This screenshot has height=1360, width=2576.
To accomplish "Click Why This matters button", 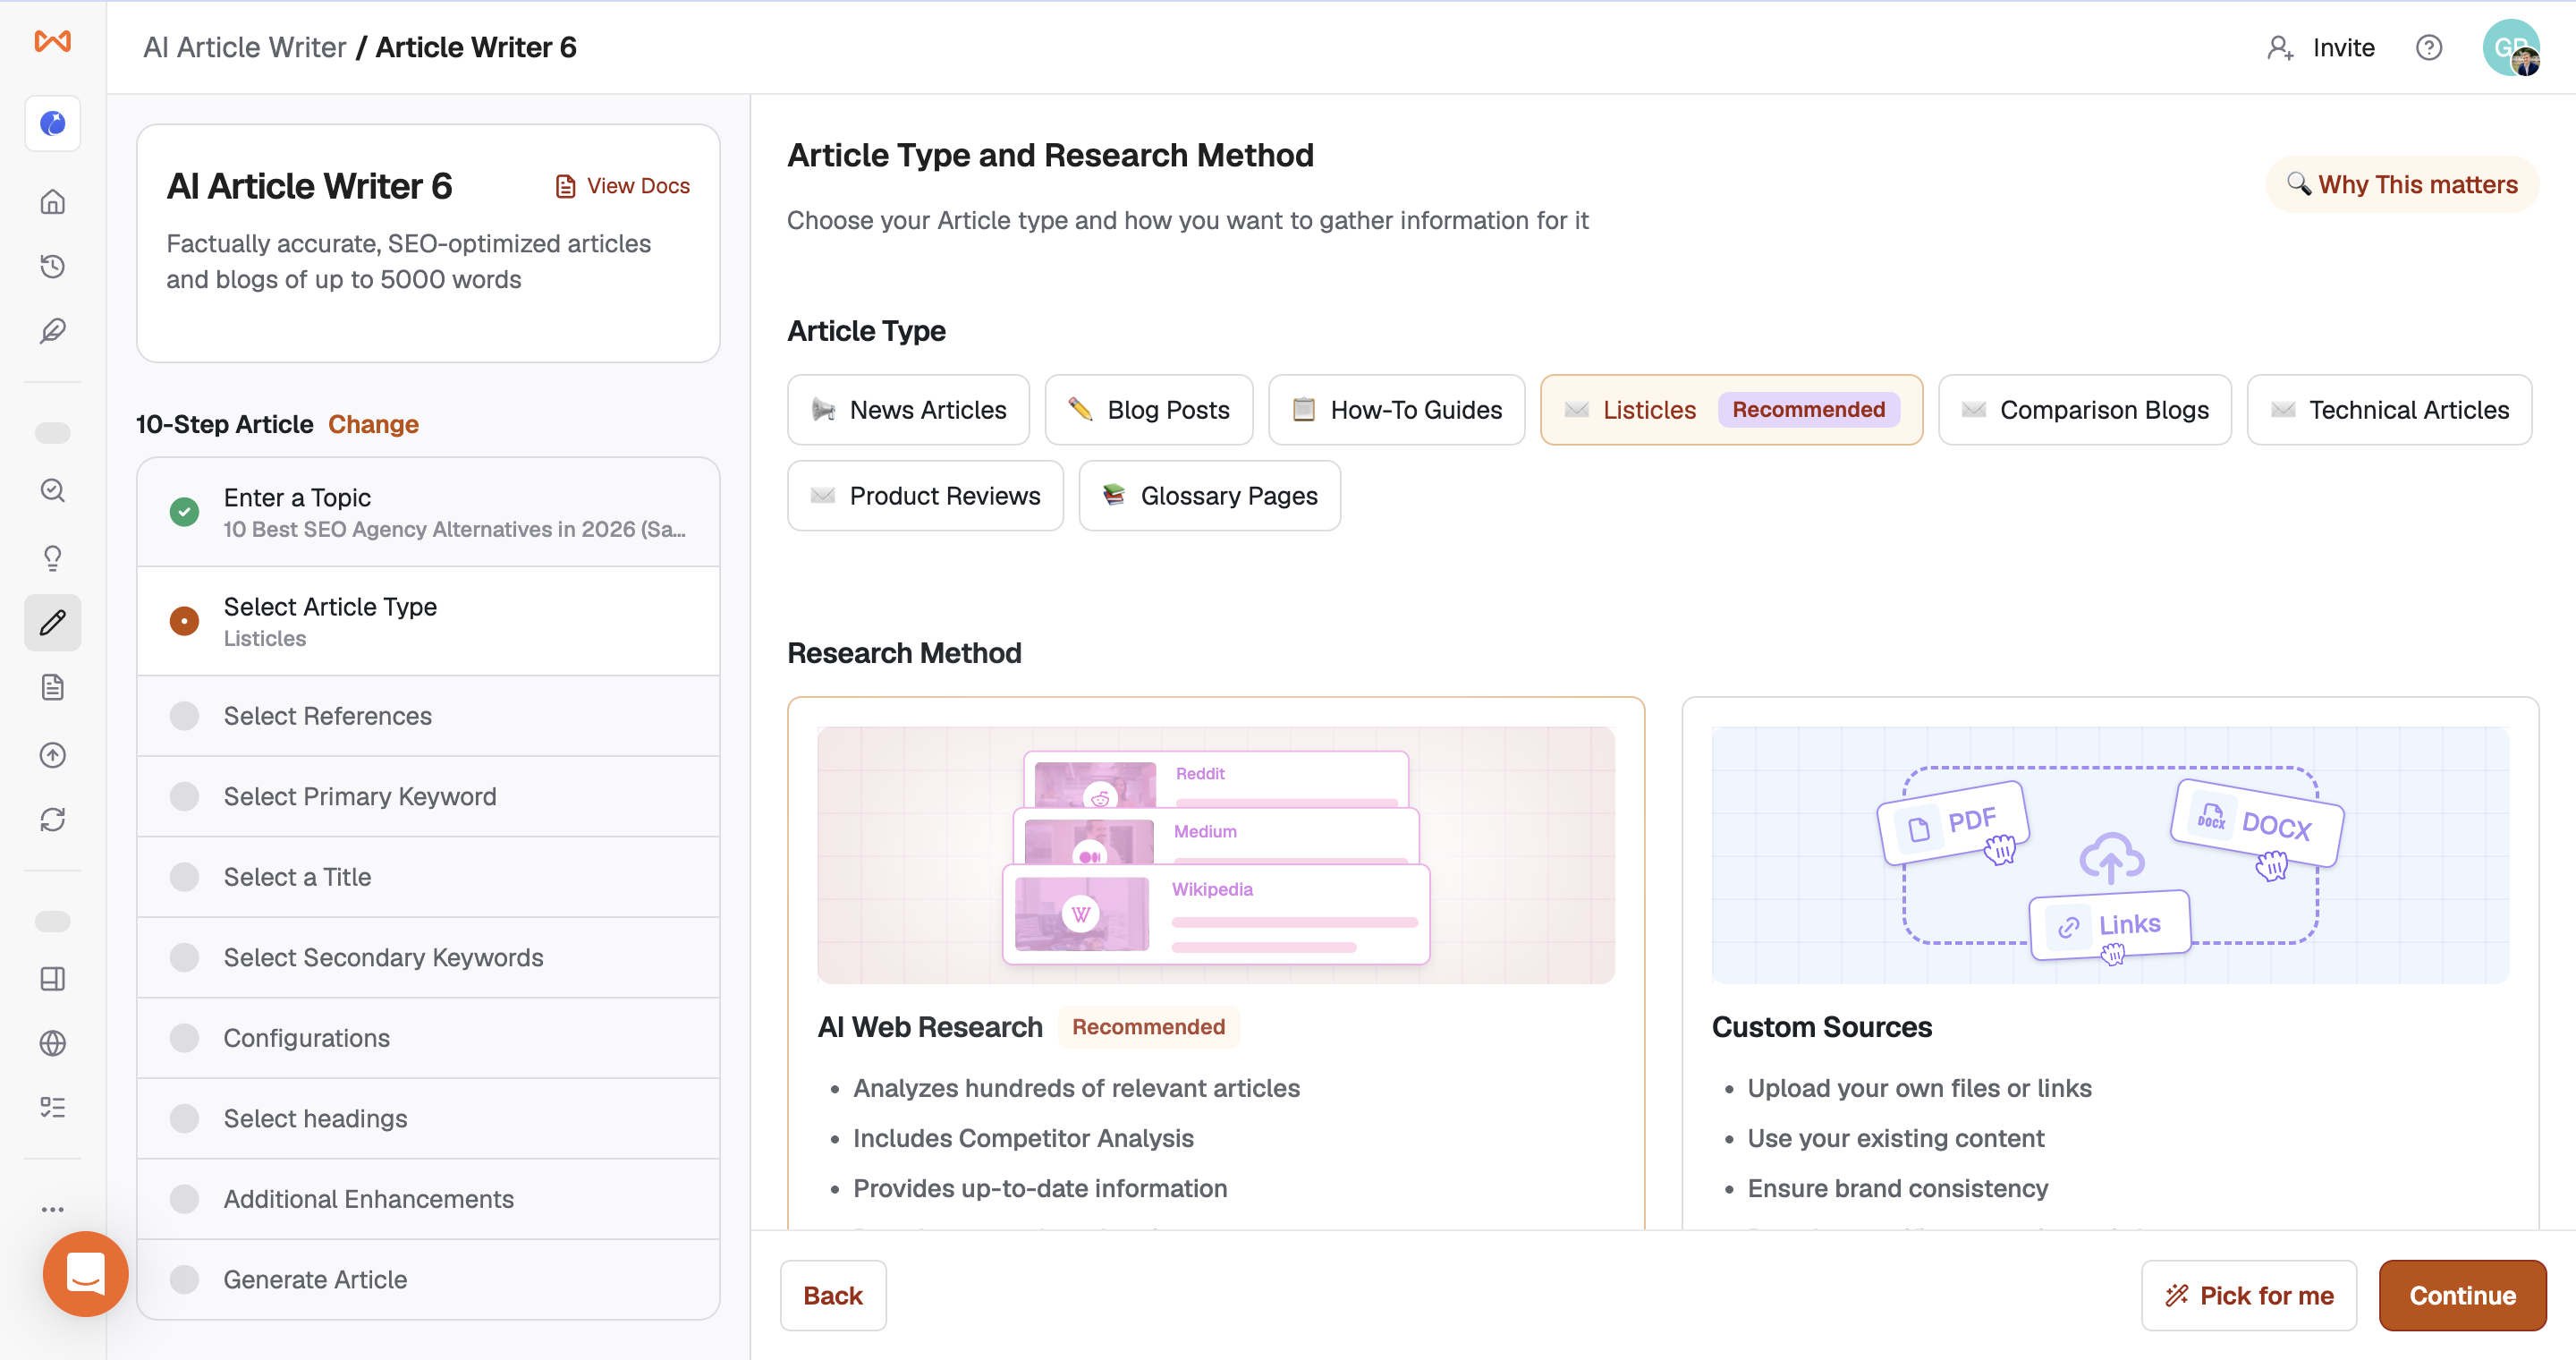I will pos(2402,184).
